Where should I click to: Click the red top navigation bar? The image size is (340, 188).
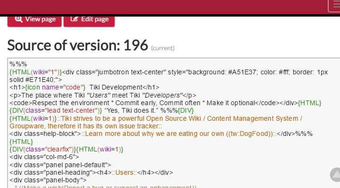tap(163, 7)
